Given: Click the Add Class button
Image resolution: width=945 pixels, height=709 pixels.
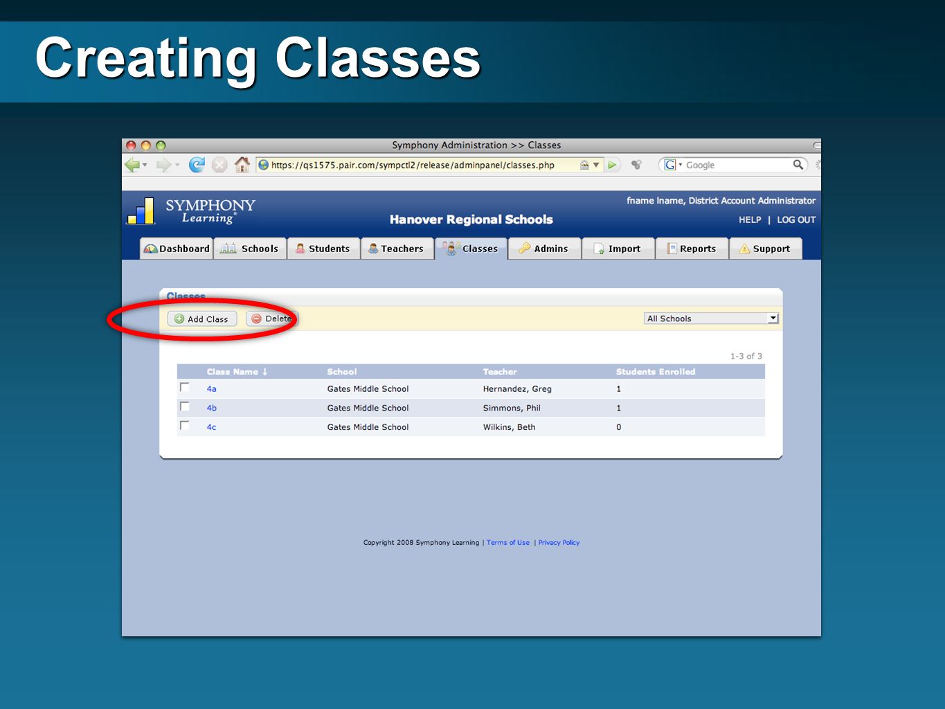Looking at the screenshot, I should (x=202, y=319).
